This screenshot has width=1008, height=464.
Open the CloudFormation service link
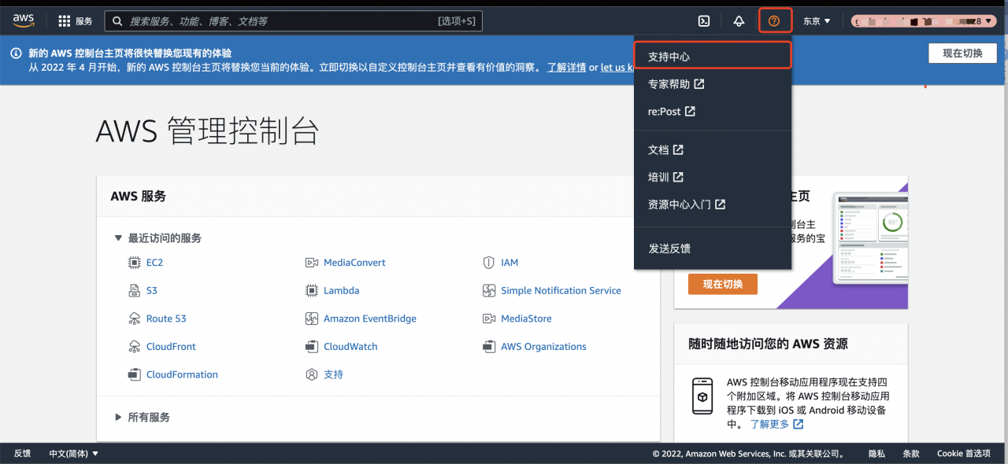[x=182, y=375]
